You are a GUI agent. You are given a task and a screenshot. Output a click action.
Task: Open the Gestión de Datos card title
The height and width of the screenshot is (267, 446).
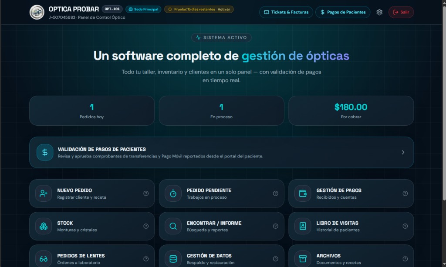209,256
